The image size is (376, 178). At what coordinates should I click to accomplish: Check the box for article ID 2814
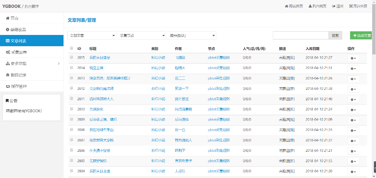pyautogui.click(x=71, y=67)
